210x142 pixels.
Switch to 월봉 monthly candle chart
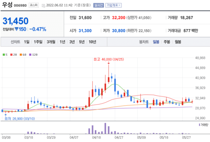(x=178, y=42)
